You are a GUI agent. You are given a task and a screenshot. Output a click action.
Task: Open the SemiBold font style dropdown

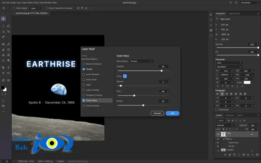tap(229, 67)
